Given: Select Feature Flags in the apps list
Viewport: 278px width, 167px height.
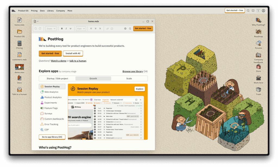Looking at the screenshot, I should click(x=52, y=108).
